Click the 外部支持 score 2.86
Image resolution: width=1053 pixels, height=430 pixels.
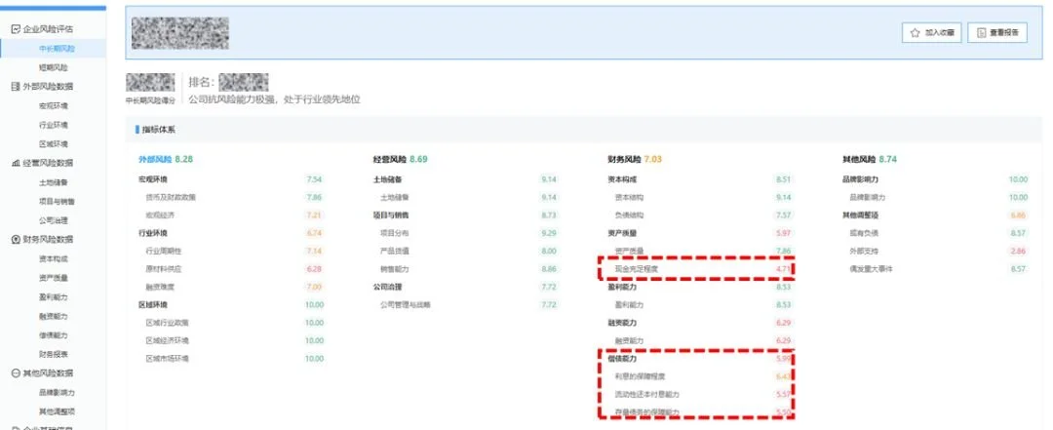pyautogui.click(x=1018, y=251)
